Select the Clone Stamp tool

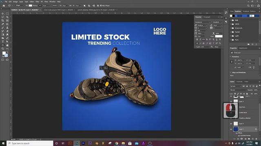pos(7,28)
